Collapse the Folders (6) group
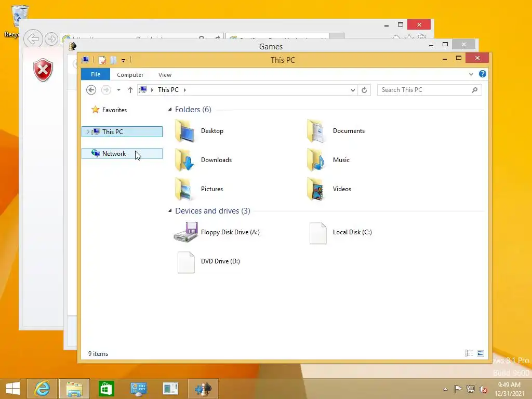This screenshot has height=399, width=532. click(x=170, y=109)
